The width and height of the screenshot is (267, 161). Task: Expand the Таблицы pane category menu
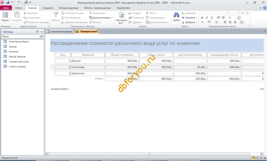coord(38,32)
